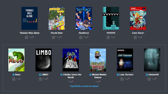The width and height of the screenshot is (168, 94).
Task: Click the DRM-free icon under LIMBO
Action: click(x=41, y=79)
